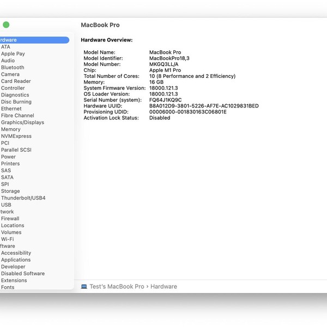Click the OS Loader Version value
Viewport: 327px width, 327px height.
163,94
